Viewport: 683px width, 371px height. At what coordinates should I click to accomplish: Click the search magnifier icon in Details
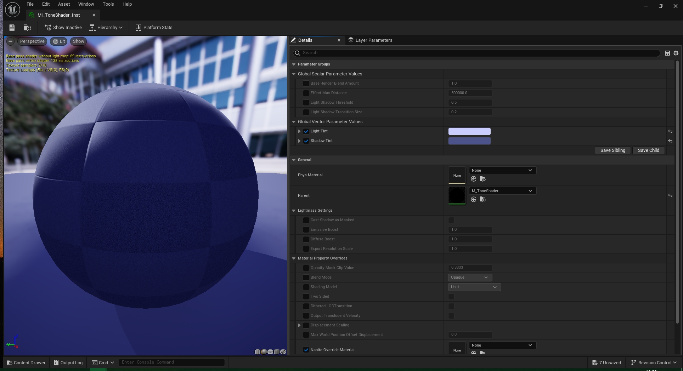(298, 53)
